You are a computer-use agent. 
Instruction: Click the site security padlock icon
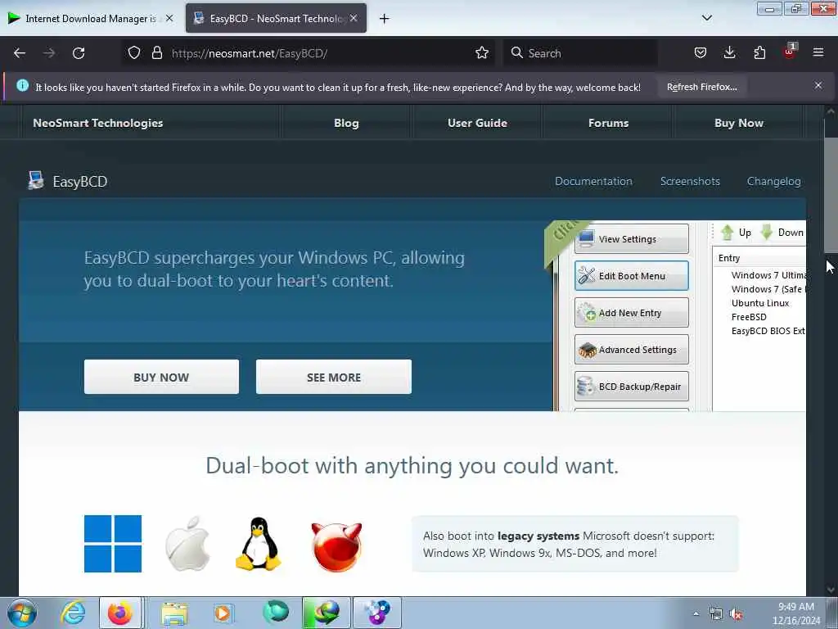coord(156,52)
